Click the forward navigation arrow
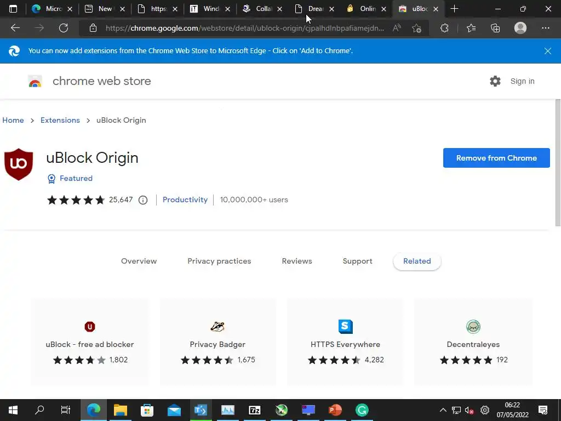Viewport: 561px width, 421px height. [39, 28]
